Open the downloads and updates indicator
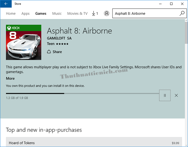The width and height of the screenshot is (188, 147). tap(95, 13)
